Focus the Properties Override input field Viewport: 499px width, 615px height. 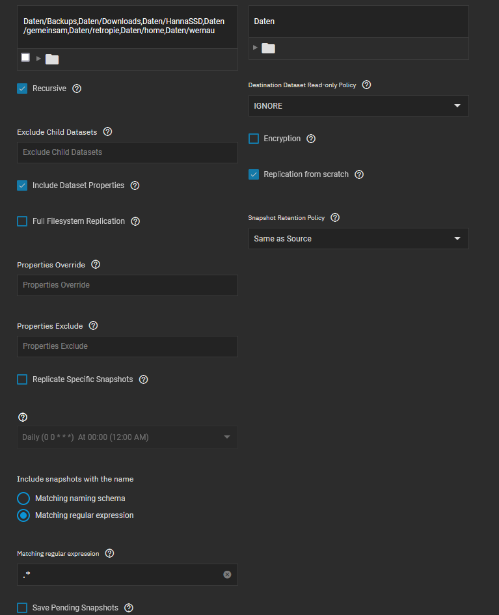[x=128, y=285]
